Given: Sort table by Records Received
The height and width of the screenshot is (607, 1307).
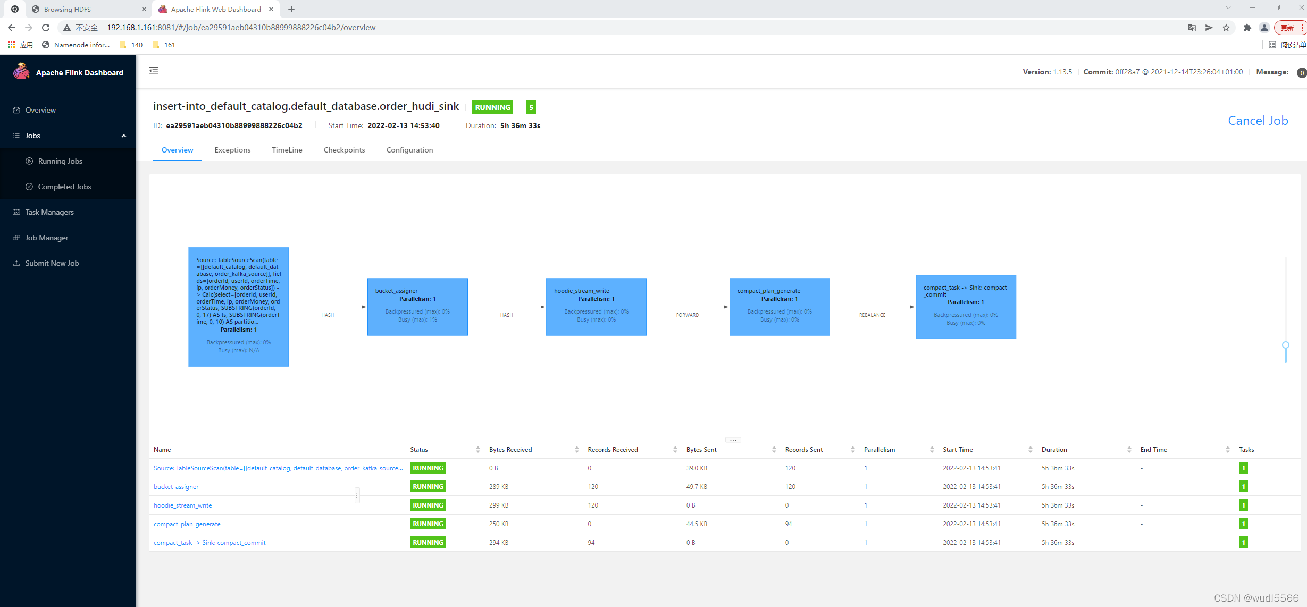Looking at the screenshot, I should pos(675,450).
